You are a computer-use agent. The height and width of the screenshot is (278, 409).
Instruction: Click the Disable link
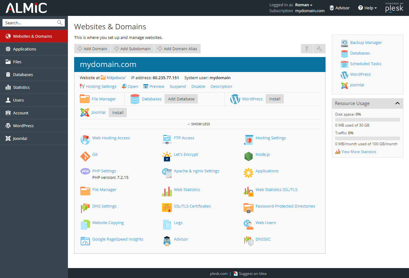point(198,87)
